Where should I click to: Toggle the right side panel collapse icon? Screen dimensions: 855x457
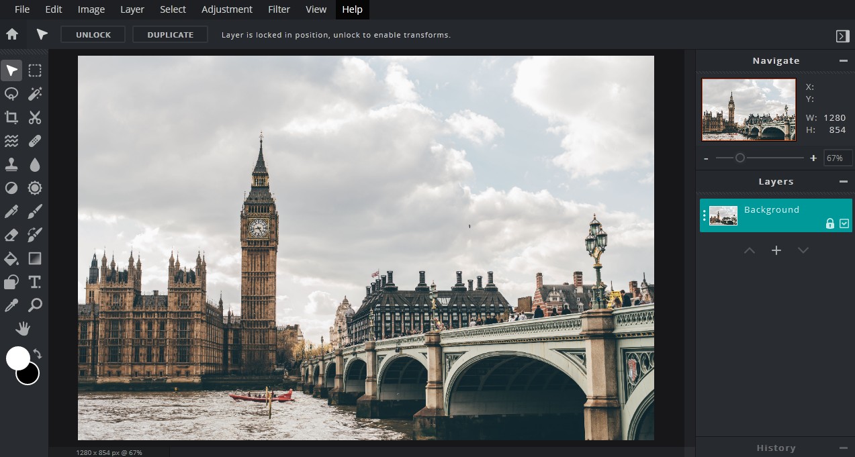click(x=843, y=36)
